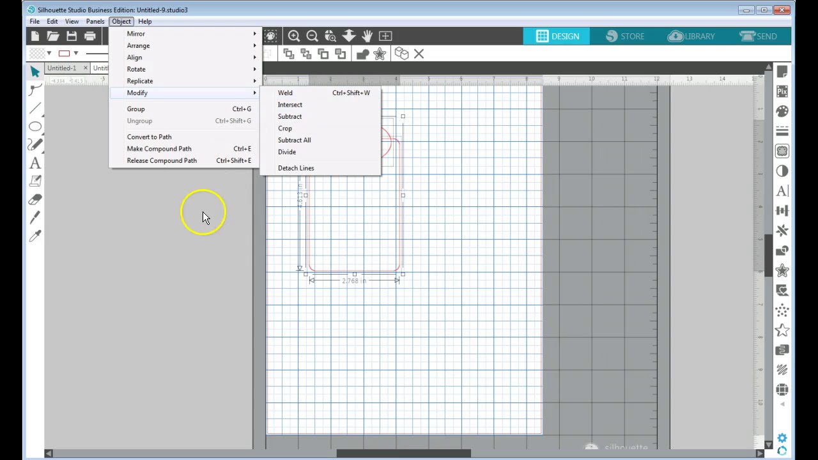
Task: Switch to the DESIGN tab
Action: (557, 36)
